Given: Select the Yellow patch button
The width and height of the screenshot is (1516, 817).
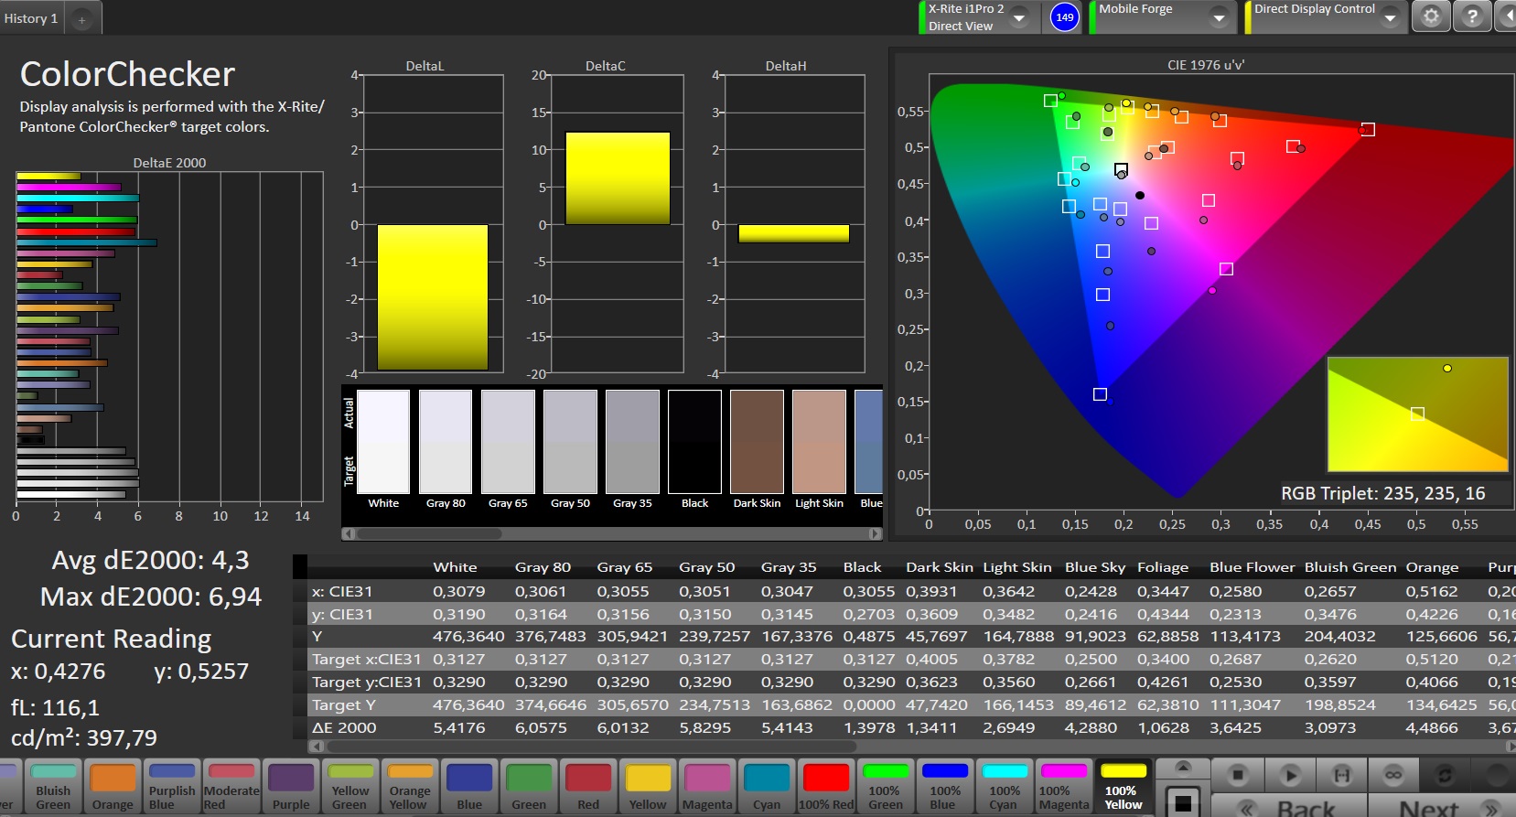Looking at the screenshot, I should (648, 786).
